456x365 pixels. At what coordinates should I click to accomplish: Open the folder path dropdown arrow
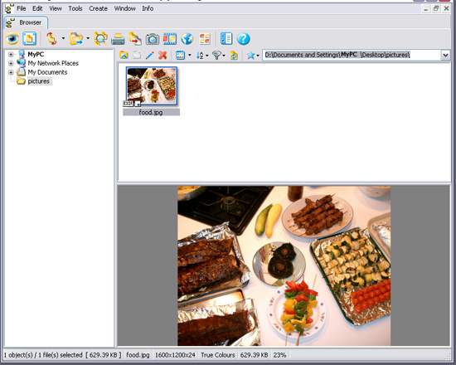tap(445, 55)
